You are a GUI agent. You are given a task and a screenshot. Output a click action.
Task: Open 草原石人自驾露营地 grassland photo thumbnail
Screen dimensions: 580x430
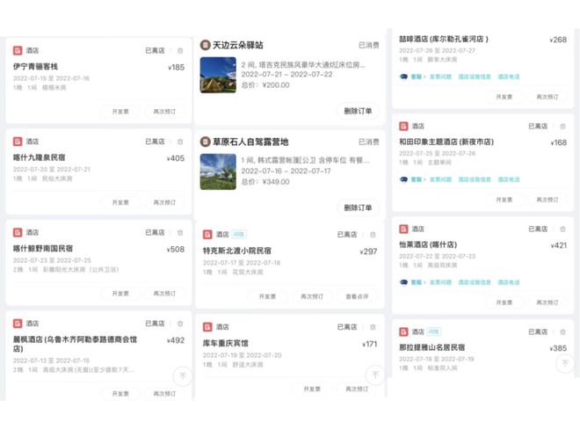click(x=218, y=171)
